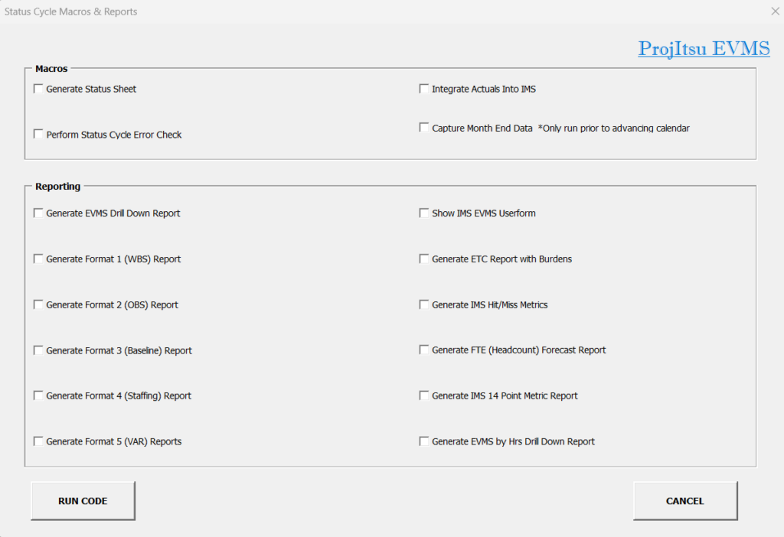Check Perform Status Cycle Error Check
Screen dimensions: 784x537
pyautogui.click(x=38, y=134)
